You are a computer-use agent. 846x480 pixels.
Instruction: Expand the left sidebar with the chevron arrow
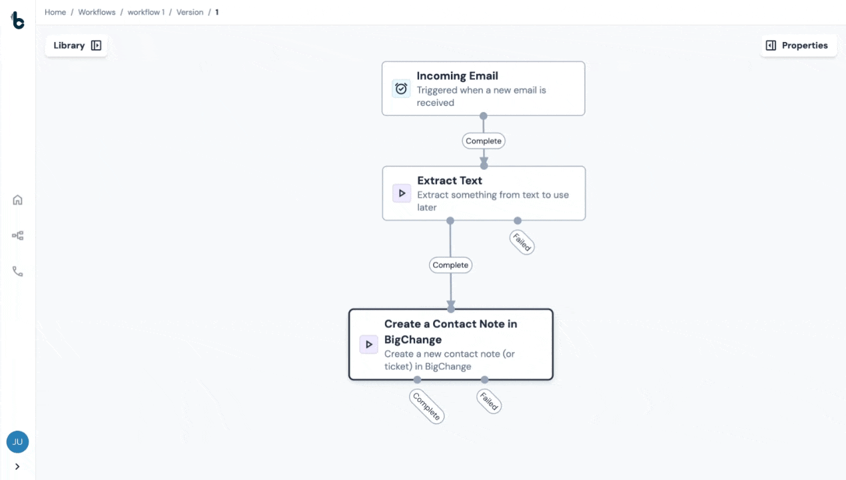coord(18,467)
